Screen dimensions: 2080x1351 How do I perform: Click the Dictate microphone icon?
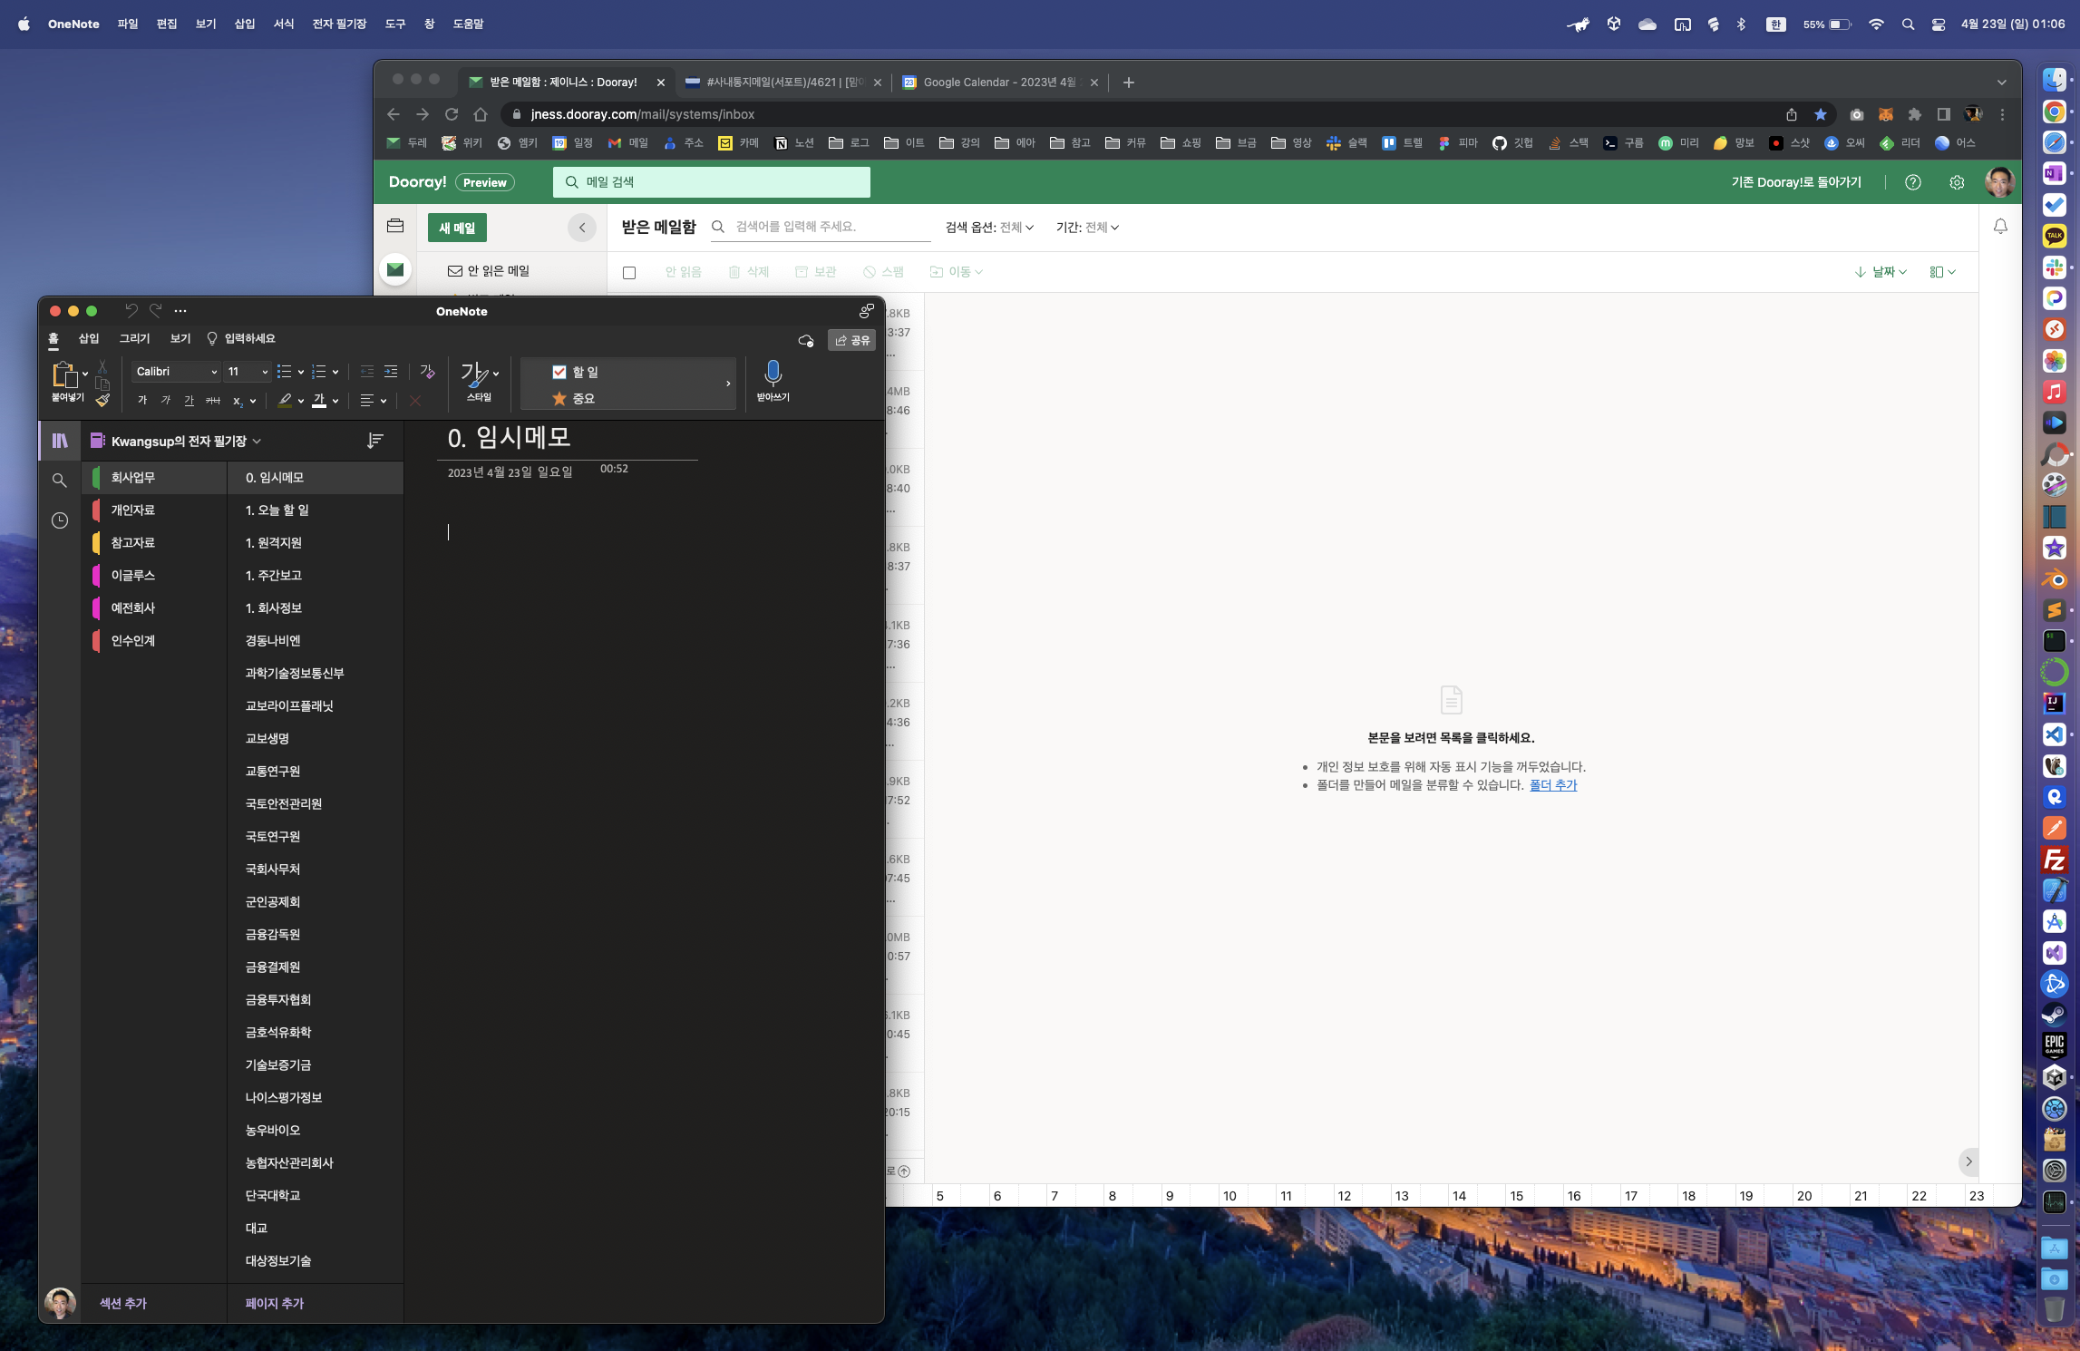(x=773, y=374)
